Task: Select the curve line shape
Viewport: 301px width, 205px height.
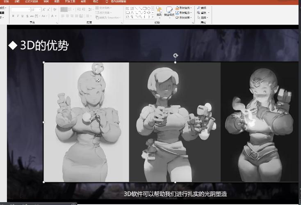Action: coord(140,17)
